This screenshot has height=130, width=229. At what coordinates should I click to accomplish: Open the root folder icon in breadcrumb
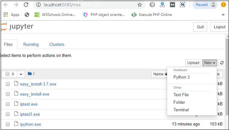30,73
